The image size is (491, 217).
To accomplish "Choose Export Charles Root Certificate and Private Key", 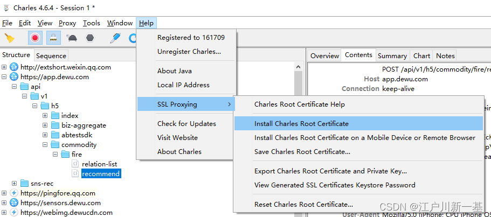I will click(x=358, y=171).
